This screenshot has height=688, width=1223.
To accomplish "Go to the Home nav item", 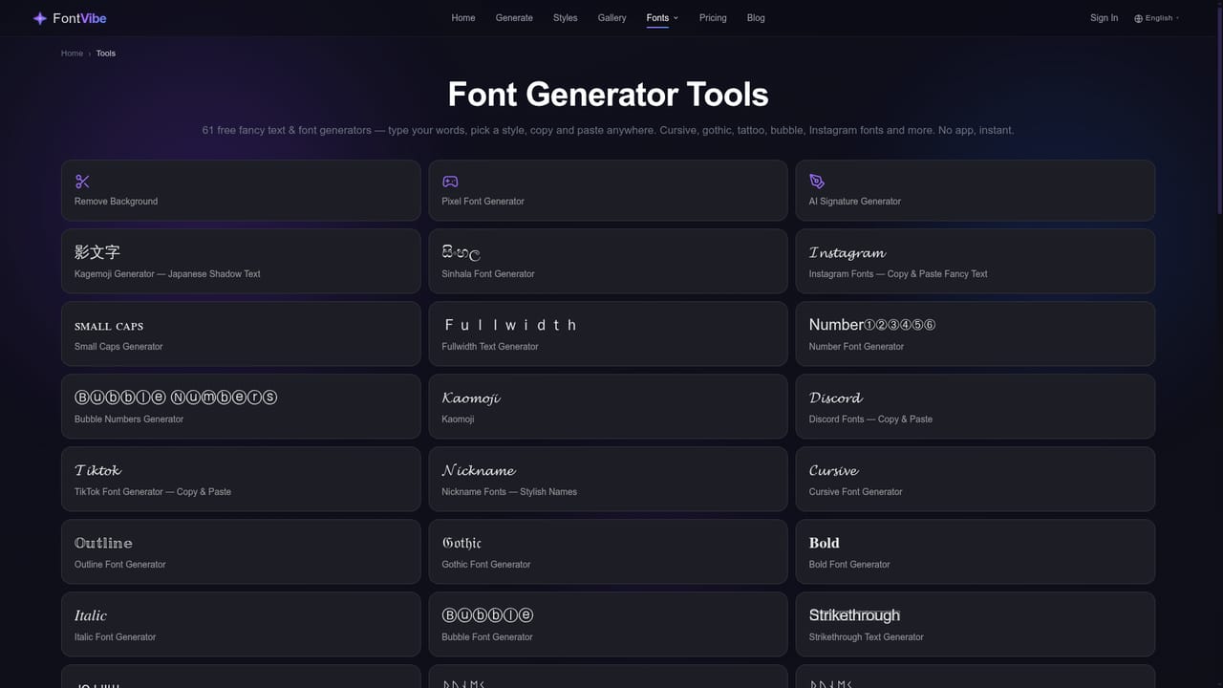I will coord(463,18).
